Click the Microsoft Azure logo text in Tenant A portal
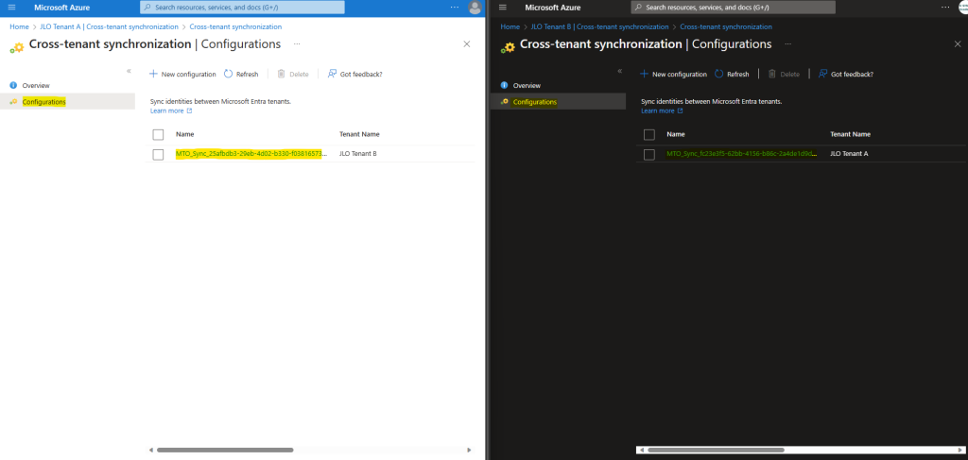 (x=61, y=8)
